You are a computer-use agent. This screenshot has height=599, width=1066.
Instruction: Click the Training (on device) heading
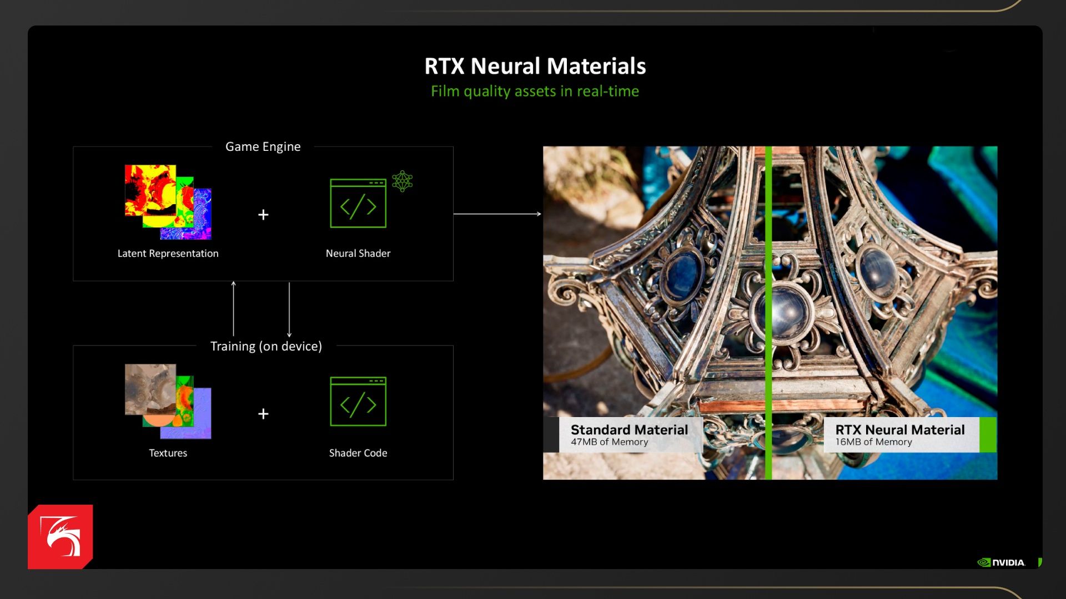pos(266,346)
